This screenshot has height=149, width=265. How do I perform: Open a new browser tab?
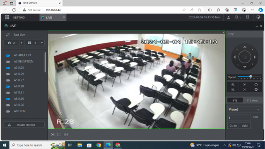[x=66, y=3]
